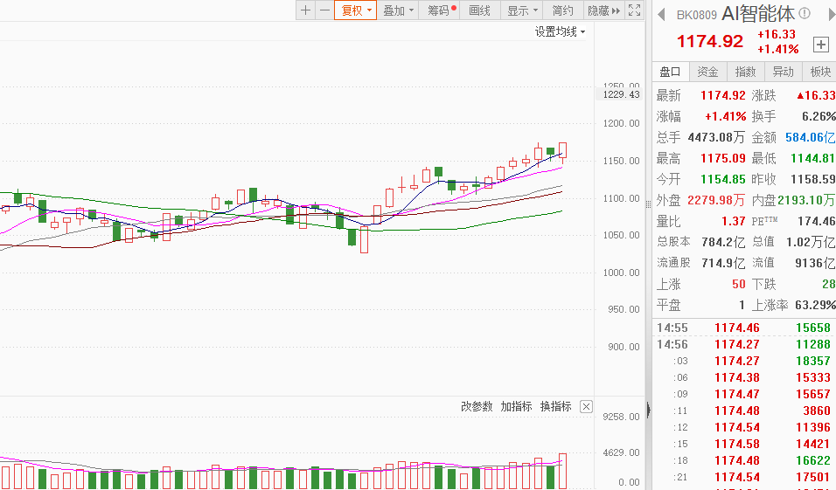Click the 换指标 link
The image size is (836, 490).
tap(555, 407)
